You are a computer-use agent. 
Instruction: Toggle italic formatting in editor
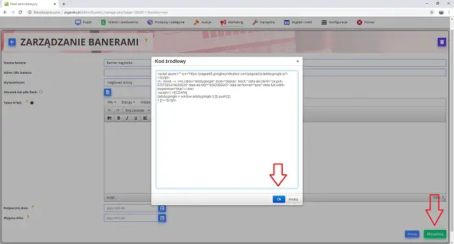(x=127, y=118)
